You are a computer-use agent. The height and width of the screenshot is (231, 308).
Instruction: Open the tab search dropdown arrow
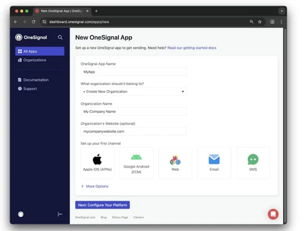282,11
